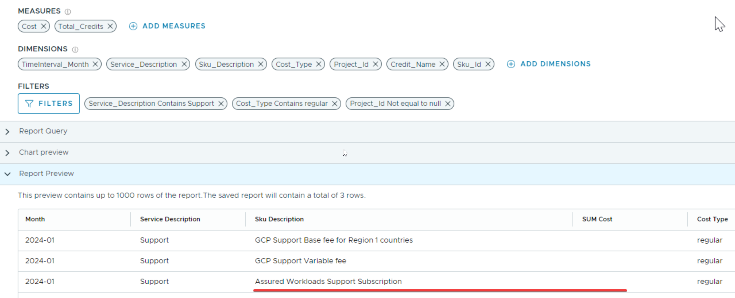Remove Service_Description Contains Support filter
735x298 pixels.
pos(221,104)
